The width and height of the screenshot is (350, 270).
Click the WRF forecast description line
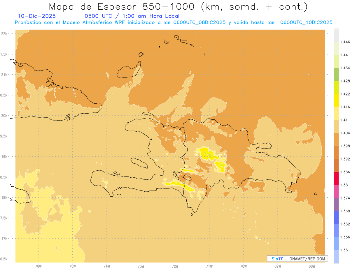pos(174,22)
